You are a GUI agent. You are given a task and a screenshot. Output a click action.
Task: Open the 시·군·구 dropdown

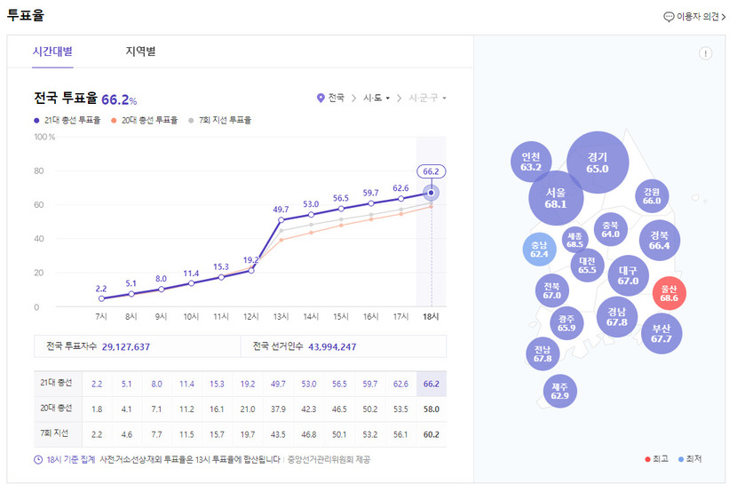(x=427, y=98)
